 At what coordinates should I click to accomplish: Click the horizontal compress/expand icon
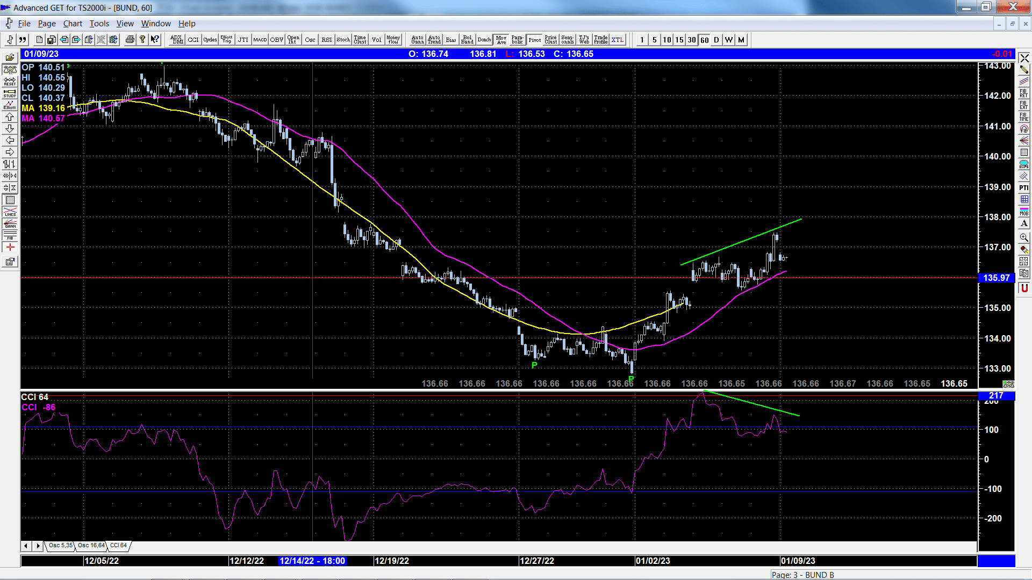[10, 176]
